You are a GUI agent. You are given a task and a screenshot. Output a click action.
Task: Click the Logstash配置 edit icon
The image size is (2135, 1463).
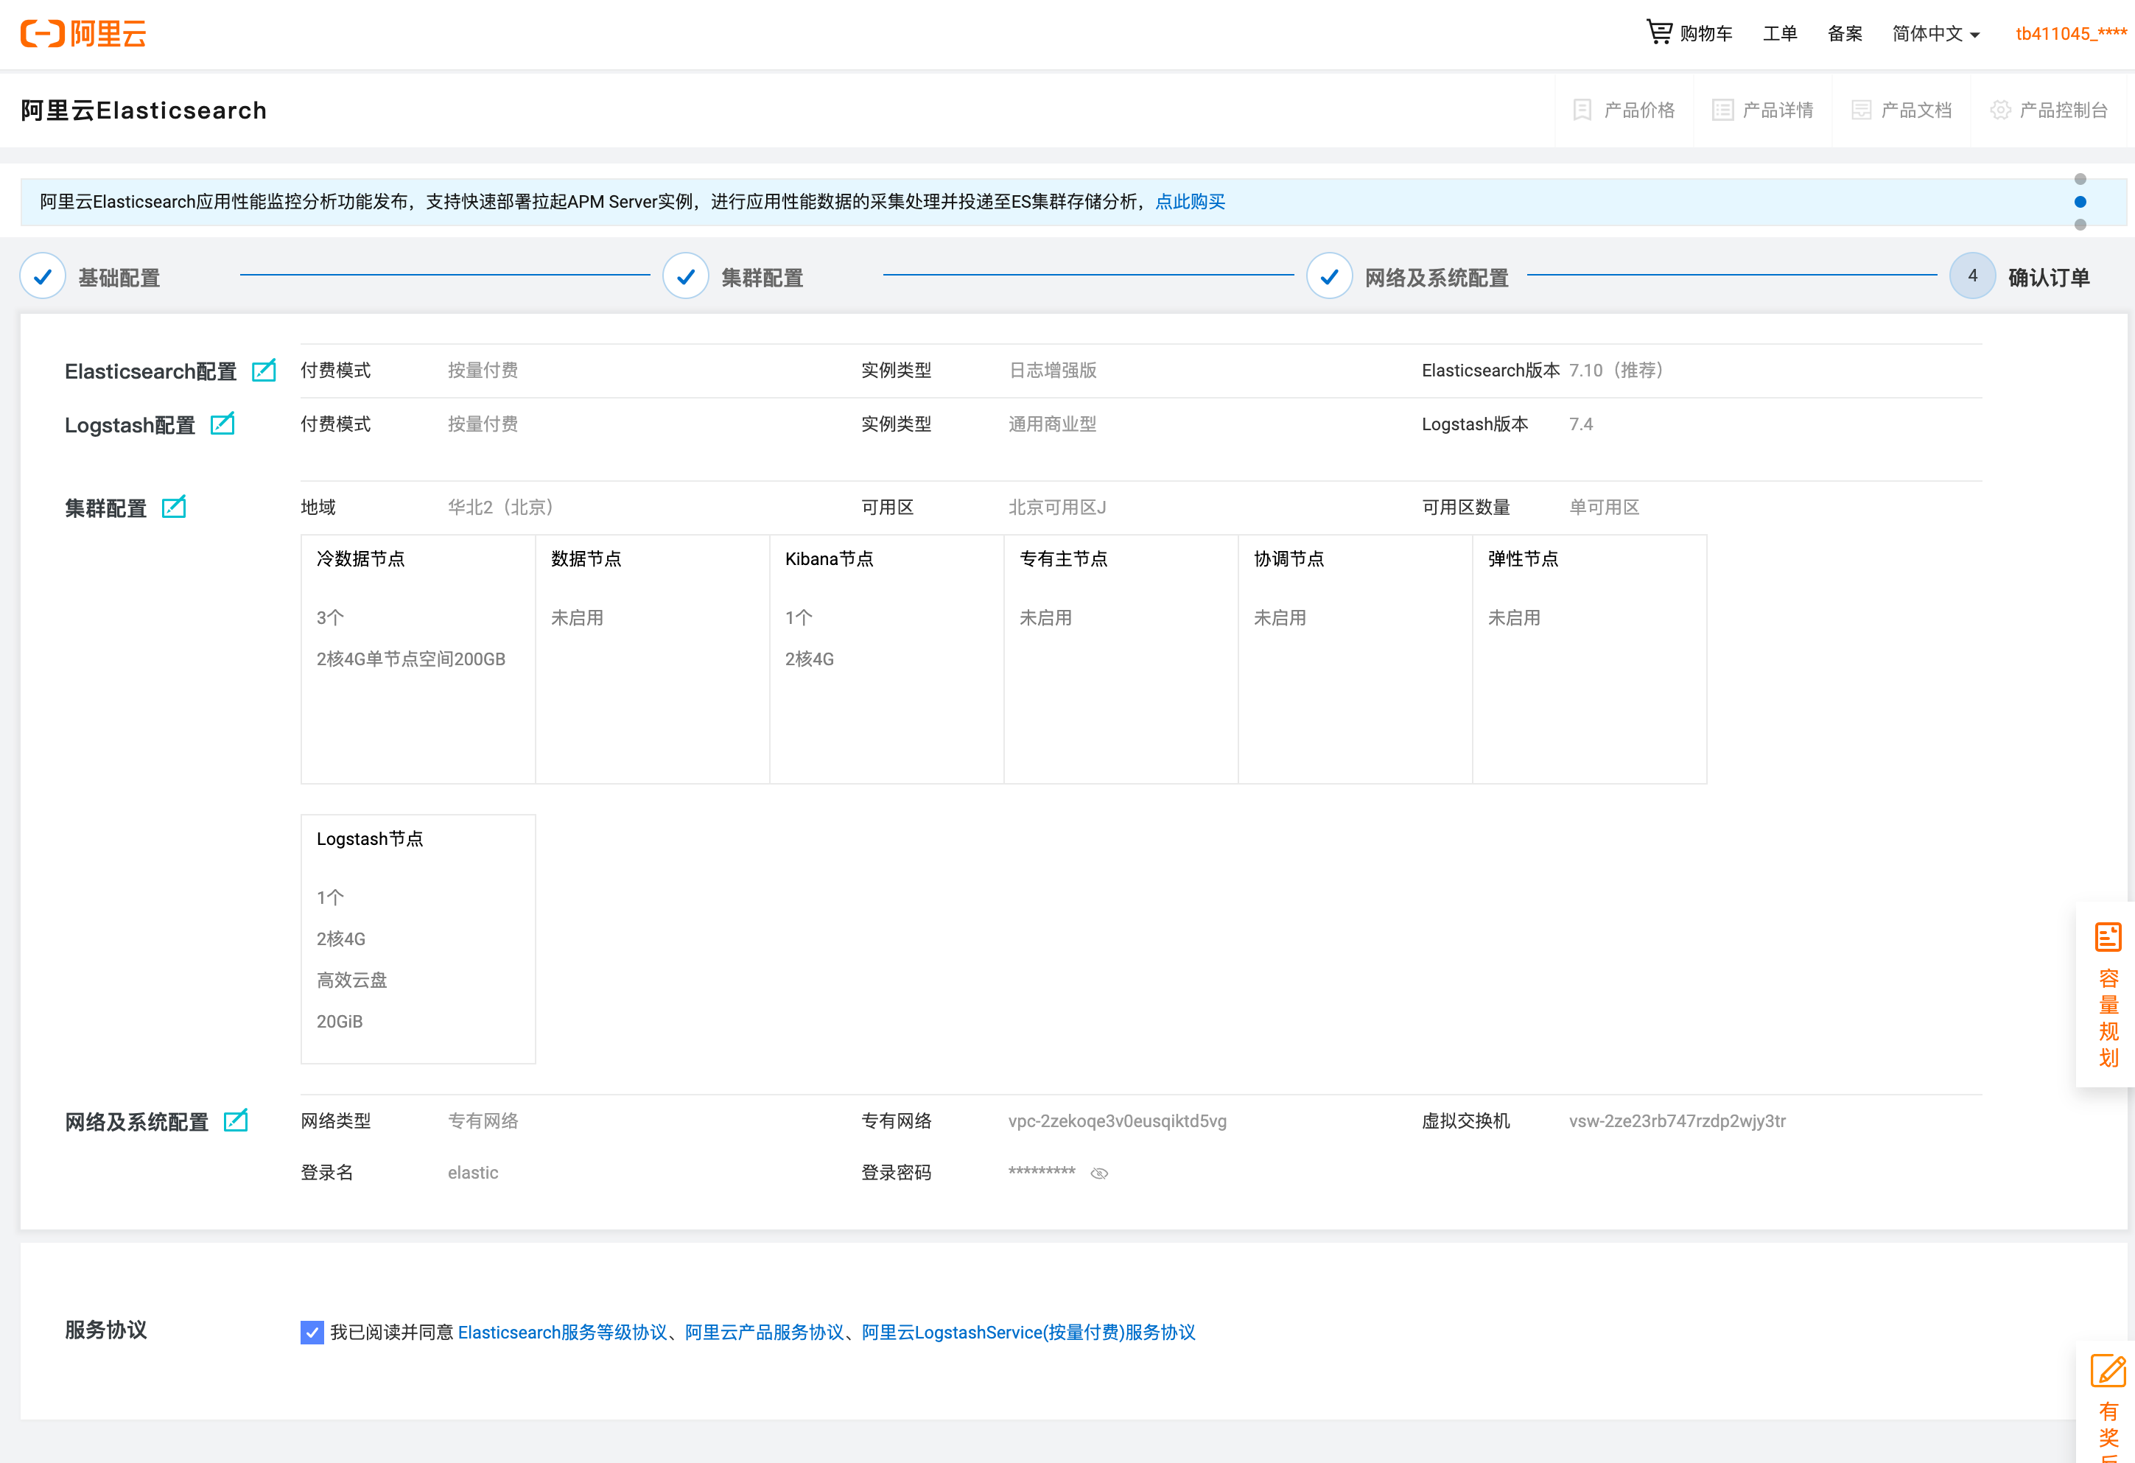[x=222, y=424]
